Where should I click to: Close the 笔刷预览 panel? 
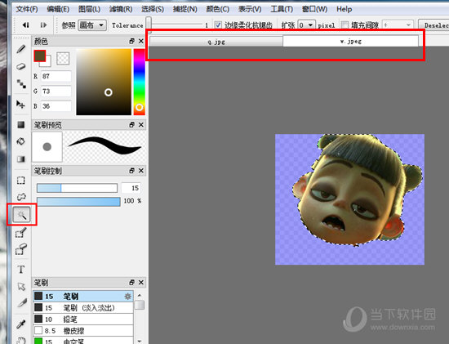tap(141, 125)
